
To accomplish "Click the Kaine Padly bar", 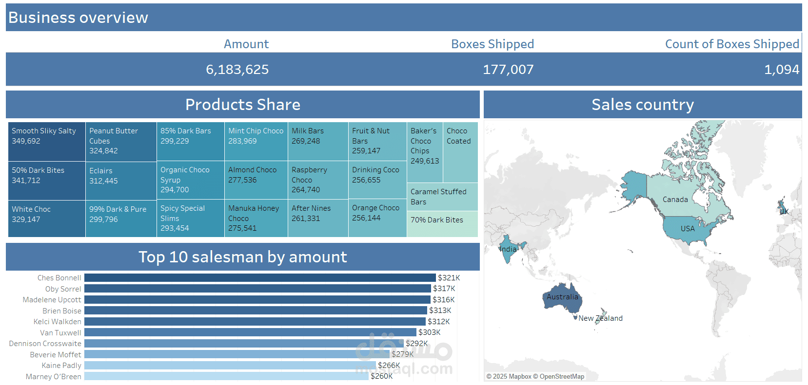I will tap(230, 366).
